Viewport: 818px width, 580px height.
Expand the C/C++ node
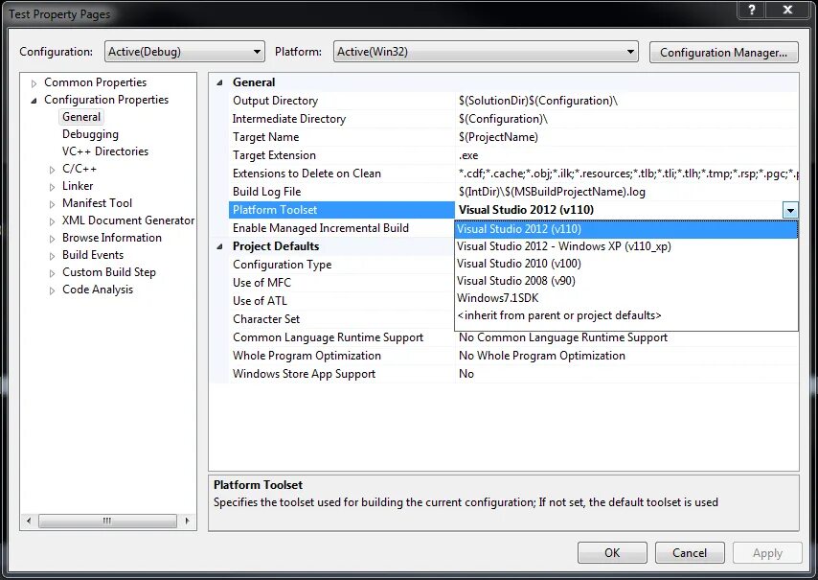click(x=52, y=170)
